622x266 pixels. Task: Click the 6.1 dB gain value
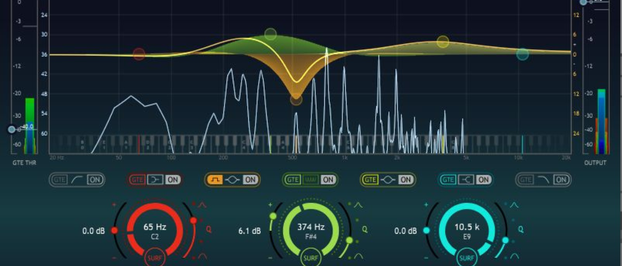pyautogui.click(x=250, y=231)
